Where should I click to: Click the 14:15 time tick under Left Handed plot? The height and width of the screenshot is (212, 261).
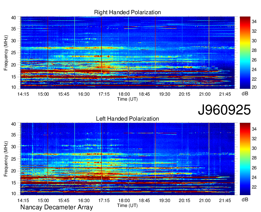[23, 200]
